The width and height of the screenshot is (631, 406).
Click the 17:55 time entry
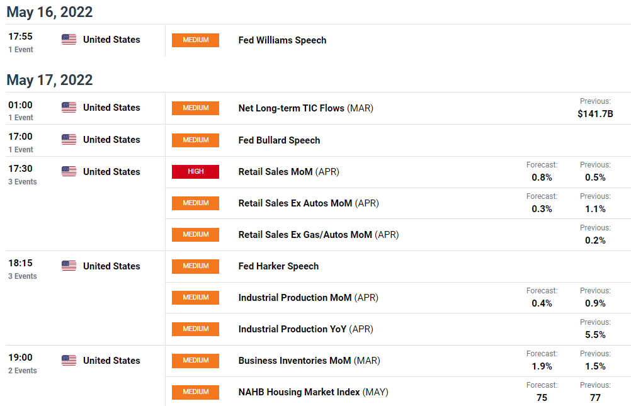pos(21,37)
